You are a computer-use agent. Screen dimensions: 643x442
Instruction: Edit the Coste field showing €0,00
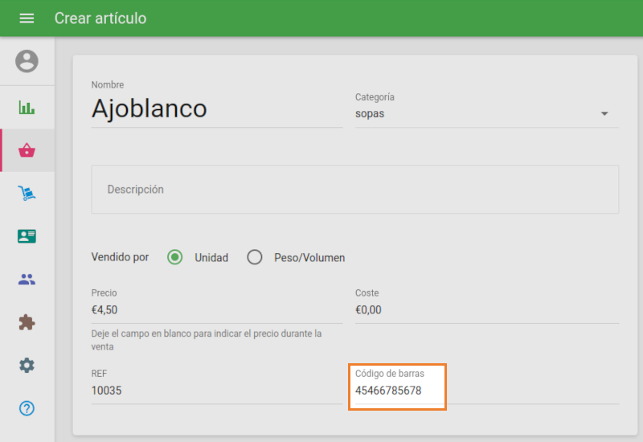pos(486,309)
